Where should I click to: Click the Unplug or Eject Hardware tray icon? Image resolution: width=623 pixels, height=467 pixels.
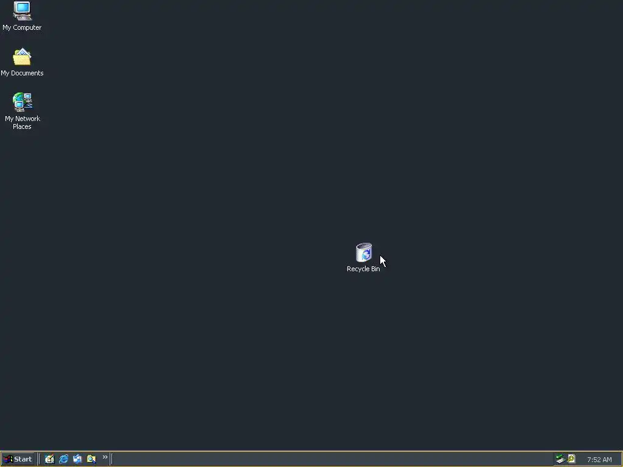[x=560, y=459]
